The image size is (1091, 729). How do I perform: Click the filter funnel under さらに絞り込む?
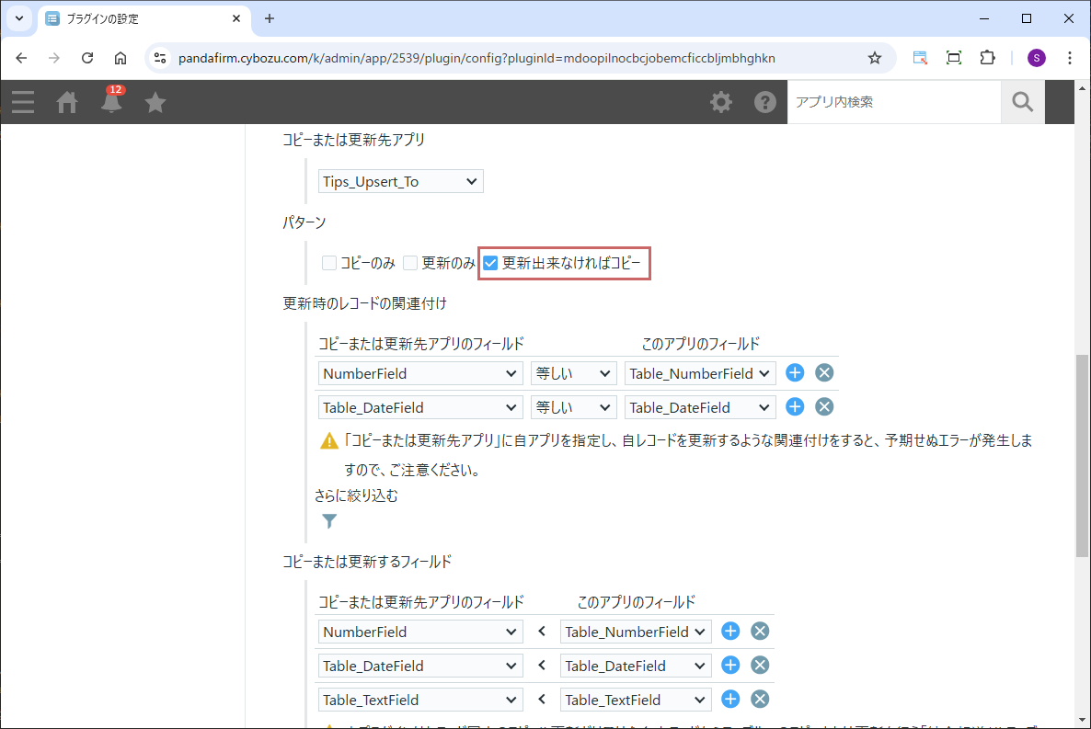pos(329,521)
